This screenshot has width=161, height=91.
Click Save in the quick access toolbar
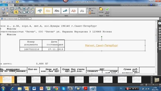tap(7, 2)
